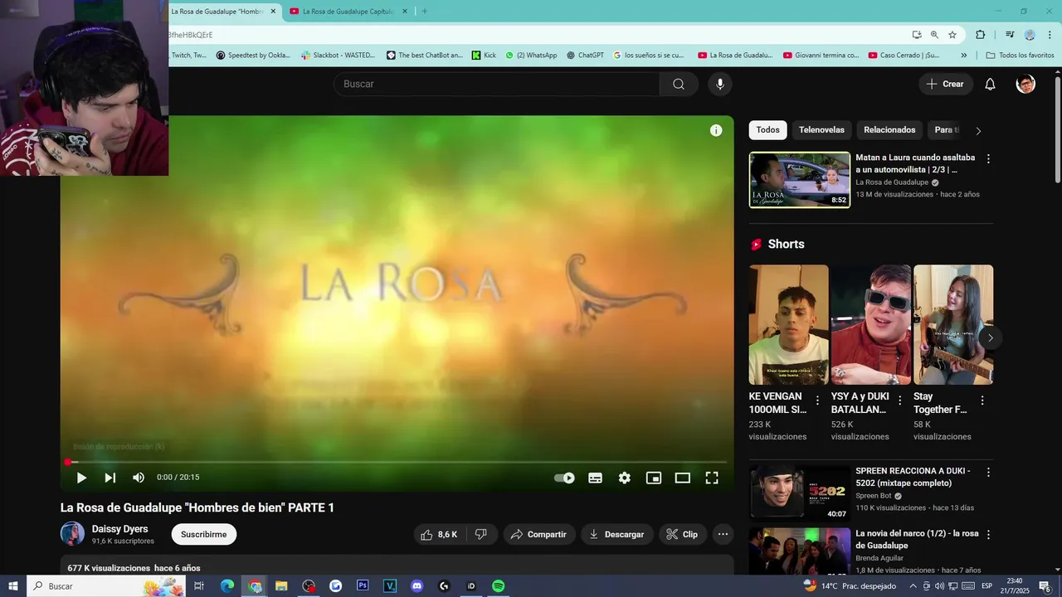The height and width of the screenshot is (597, 1062).
Task: Open more actions menu below video
Action: tap(723, 535)
